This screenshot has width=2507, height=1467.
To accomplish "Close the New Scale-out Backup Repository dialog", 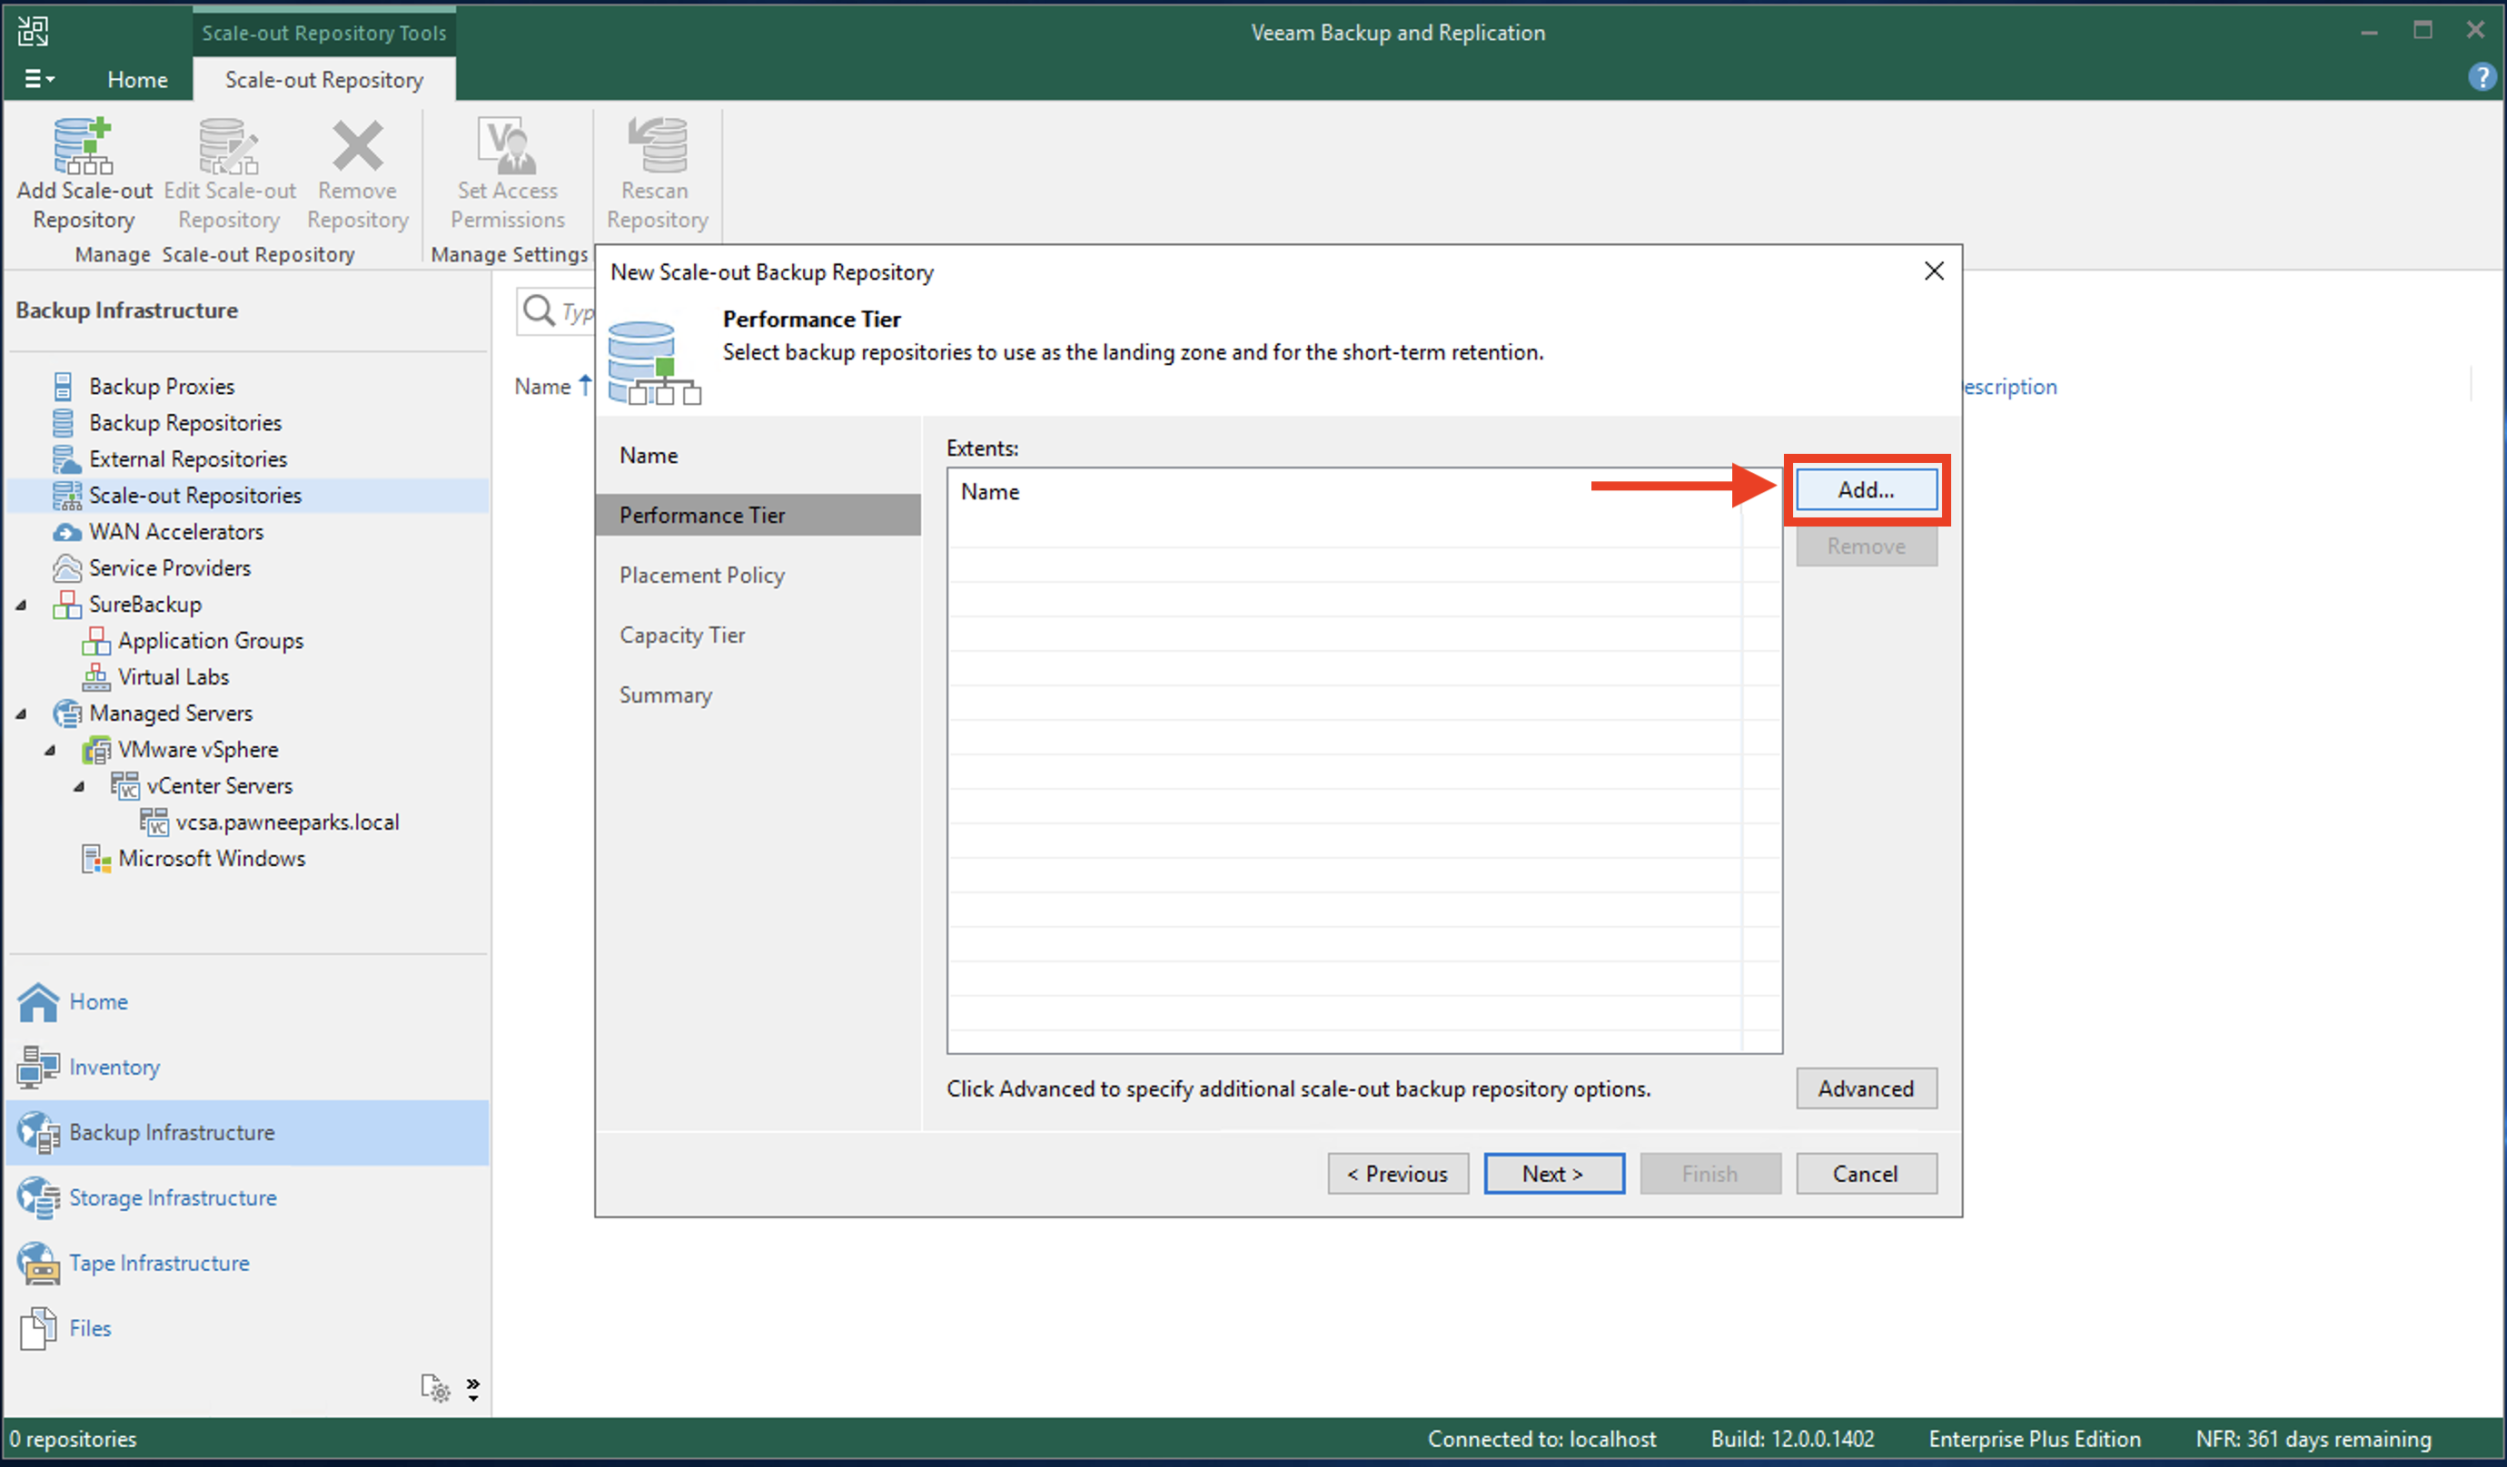I will [x=1934, y=271].
